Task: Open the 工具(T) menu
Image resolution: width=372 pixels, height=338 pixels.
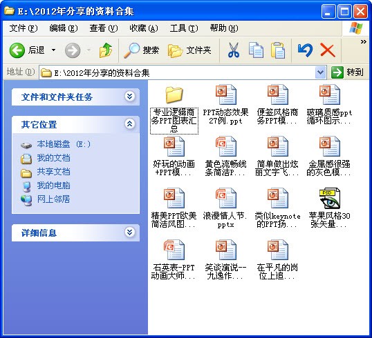Action: tap(184, 28)
